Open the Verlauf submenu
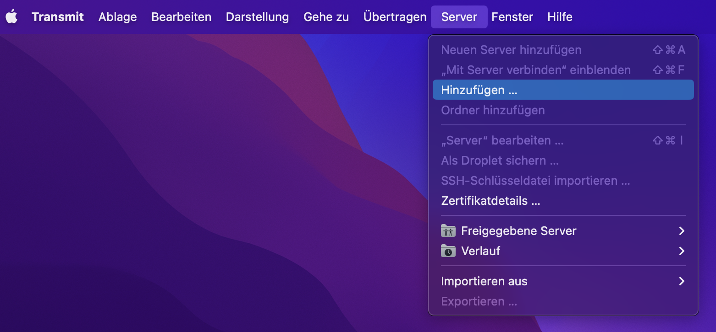Image resolution: width=716 pixels, height=332 pixels. 563,251
